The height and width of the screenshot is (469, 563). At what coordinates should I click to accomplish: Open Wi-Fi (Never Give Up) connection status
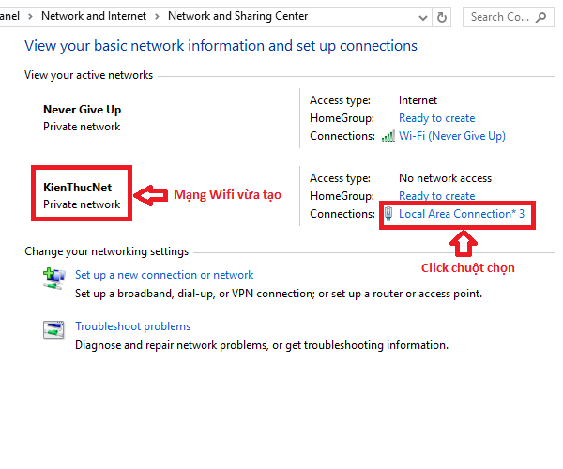(451, 136)
